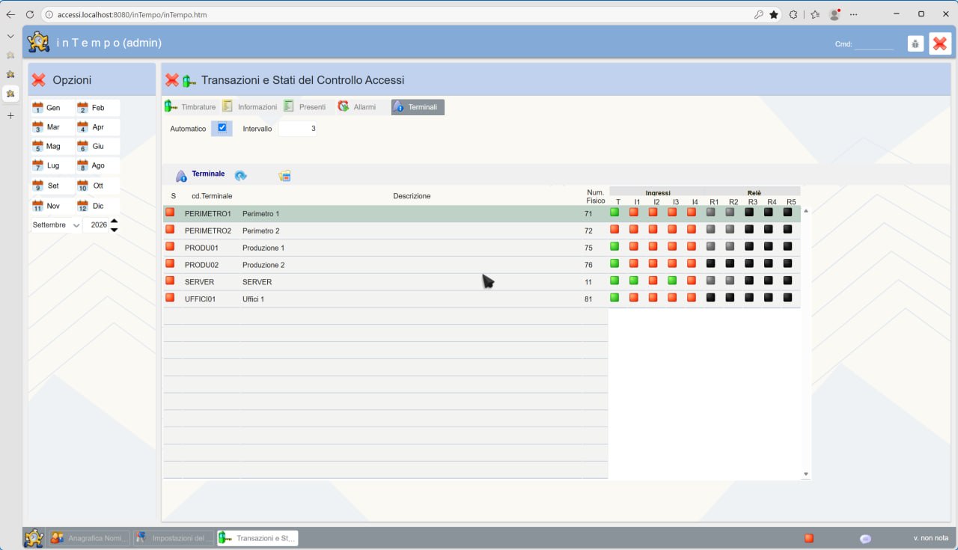Click the Intervallo value field

(x=298, y=129)
